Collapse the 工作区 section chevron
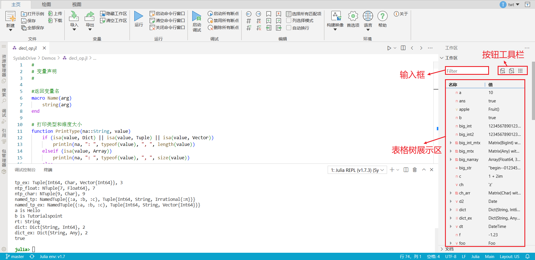The height and width of the screenshot is (260, 535). (x=442, y=58)
